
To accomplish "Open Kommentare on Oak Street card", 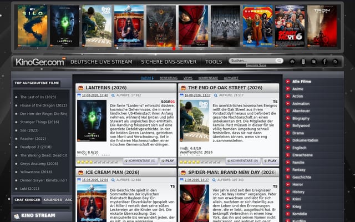I will click(243, 161).
